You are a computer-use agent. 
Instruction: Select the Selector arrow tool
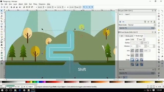tap(2, 11)
